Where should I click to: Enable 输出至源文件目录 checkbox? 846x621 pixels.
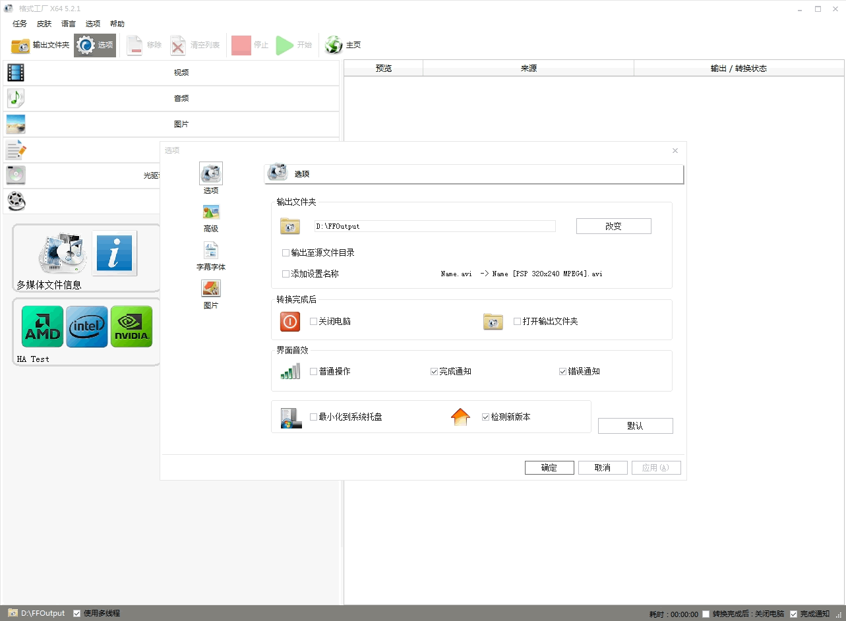(x=286, y=253)
